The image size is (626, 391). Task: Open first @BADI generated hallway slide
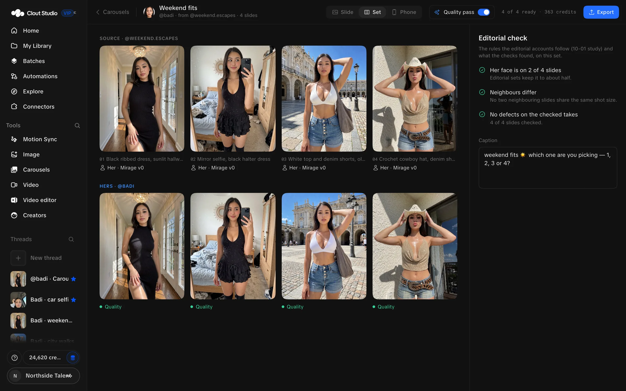pyautogui.click(x=142, y=246)
